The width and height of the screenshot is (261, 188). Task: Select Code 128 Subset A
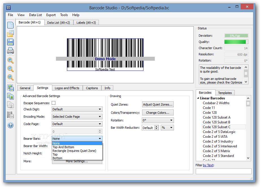217,117
